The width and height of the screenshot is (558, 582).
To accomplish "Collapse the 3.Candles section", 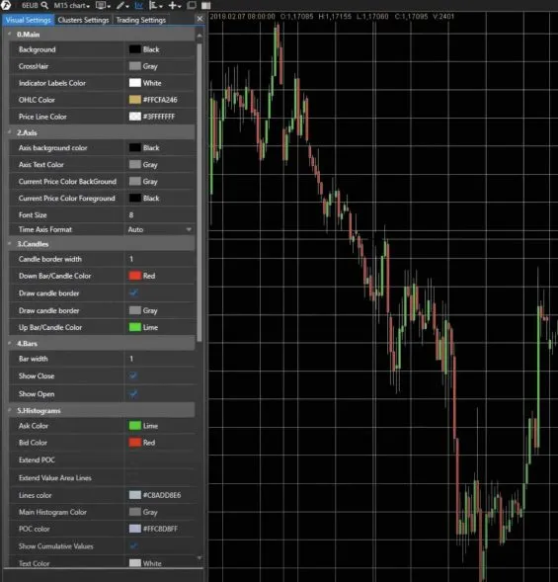I will coord(9,243).
